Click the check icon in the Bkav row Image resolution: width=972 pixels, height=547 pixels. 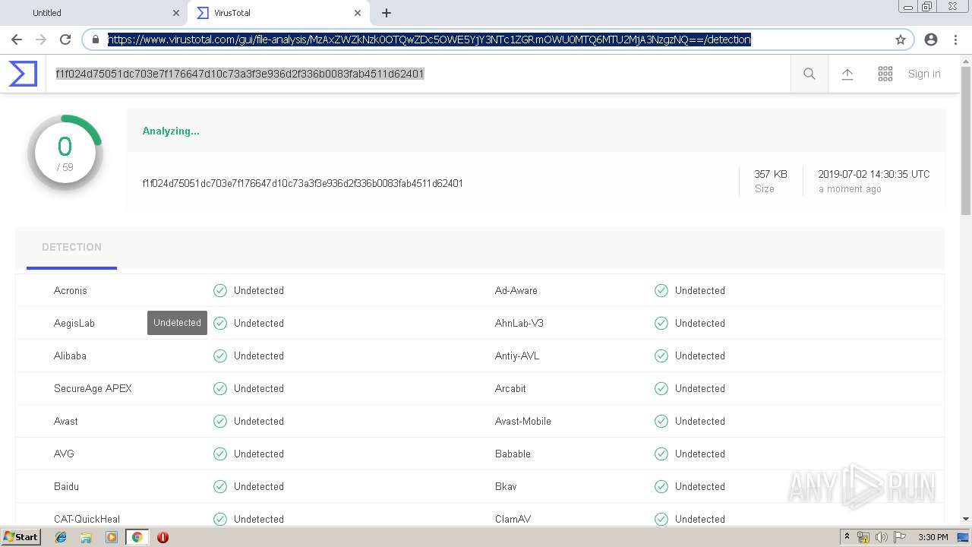[661, 486]
